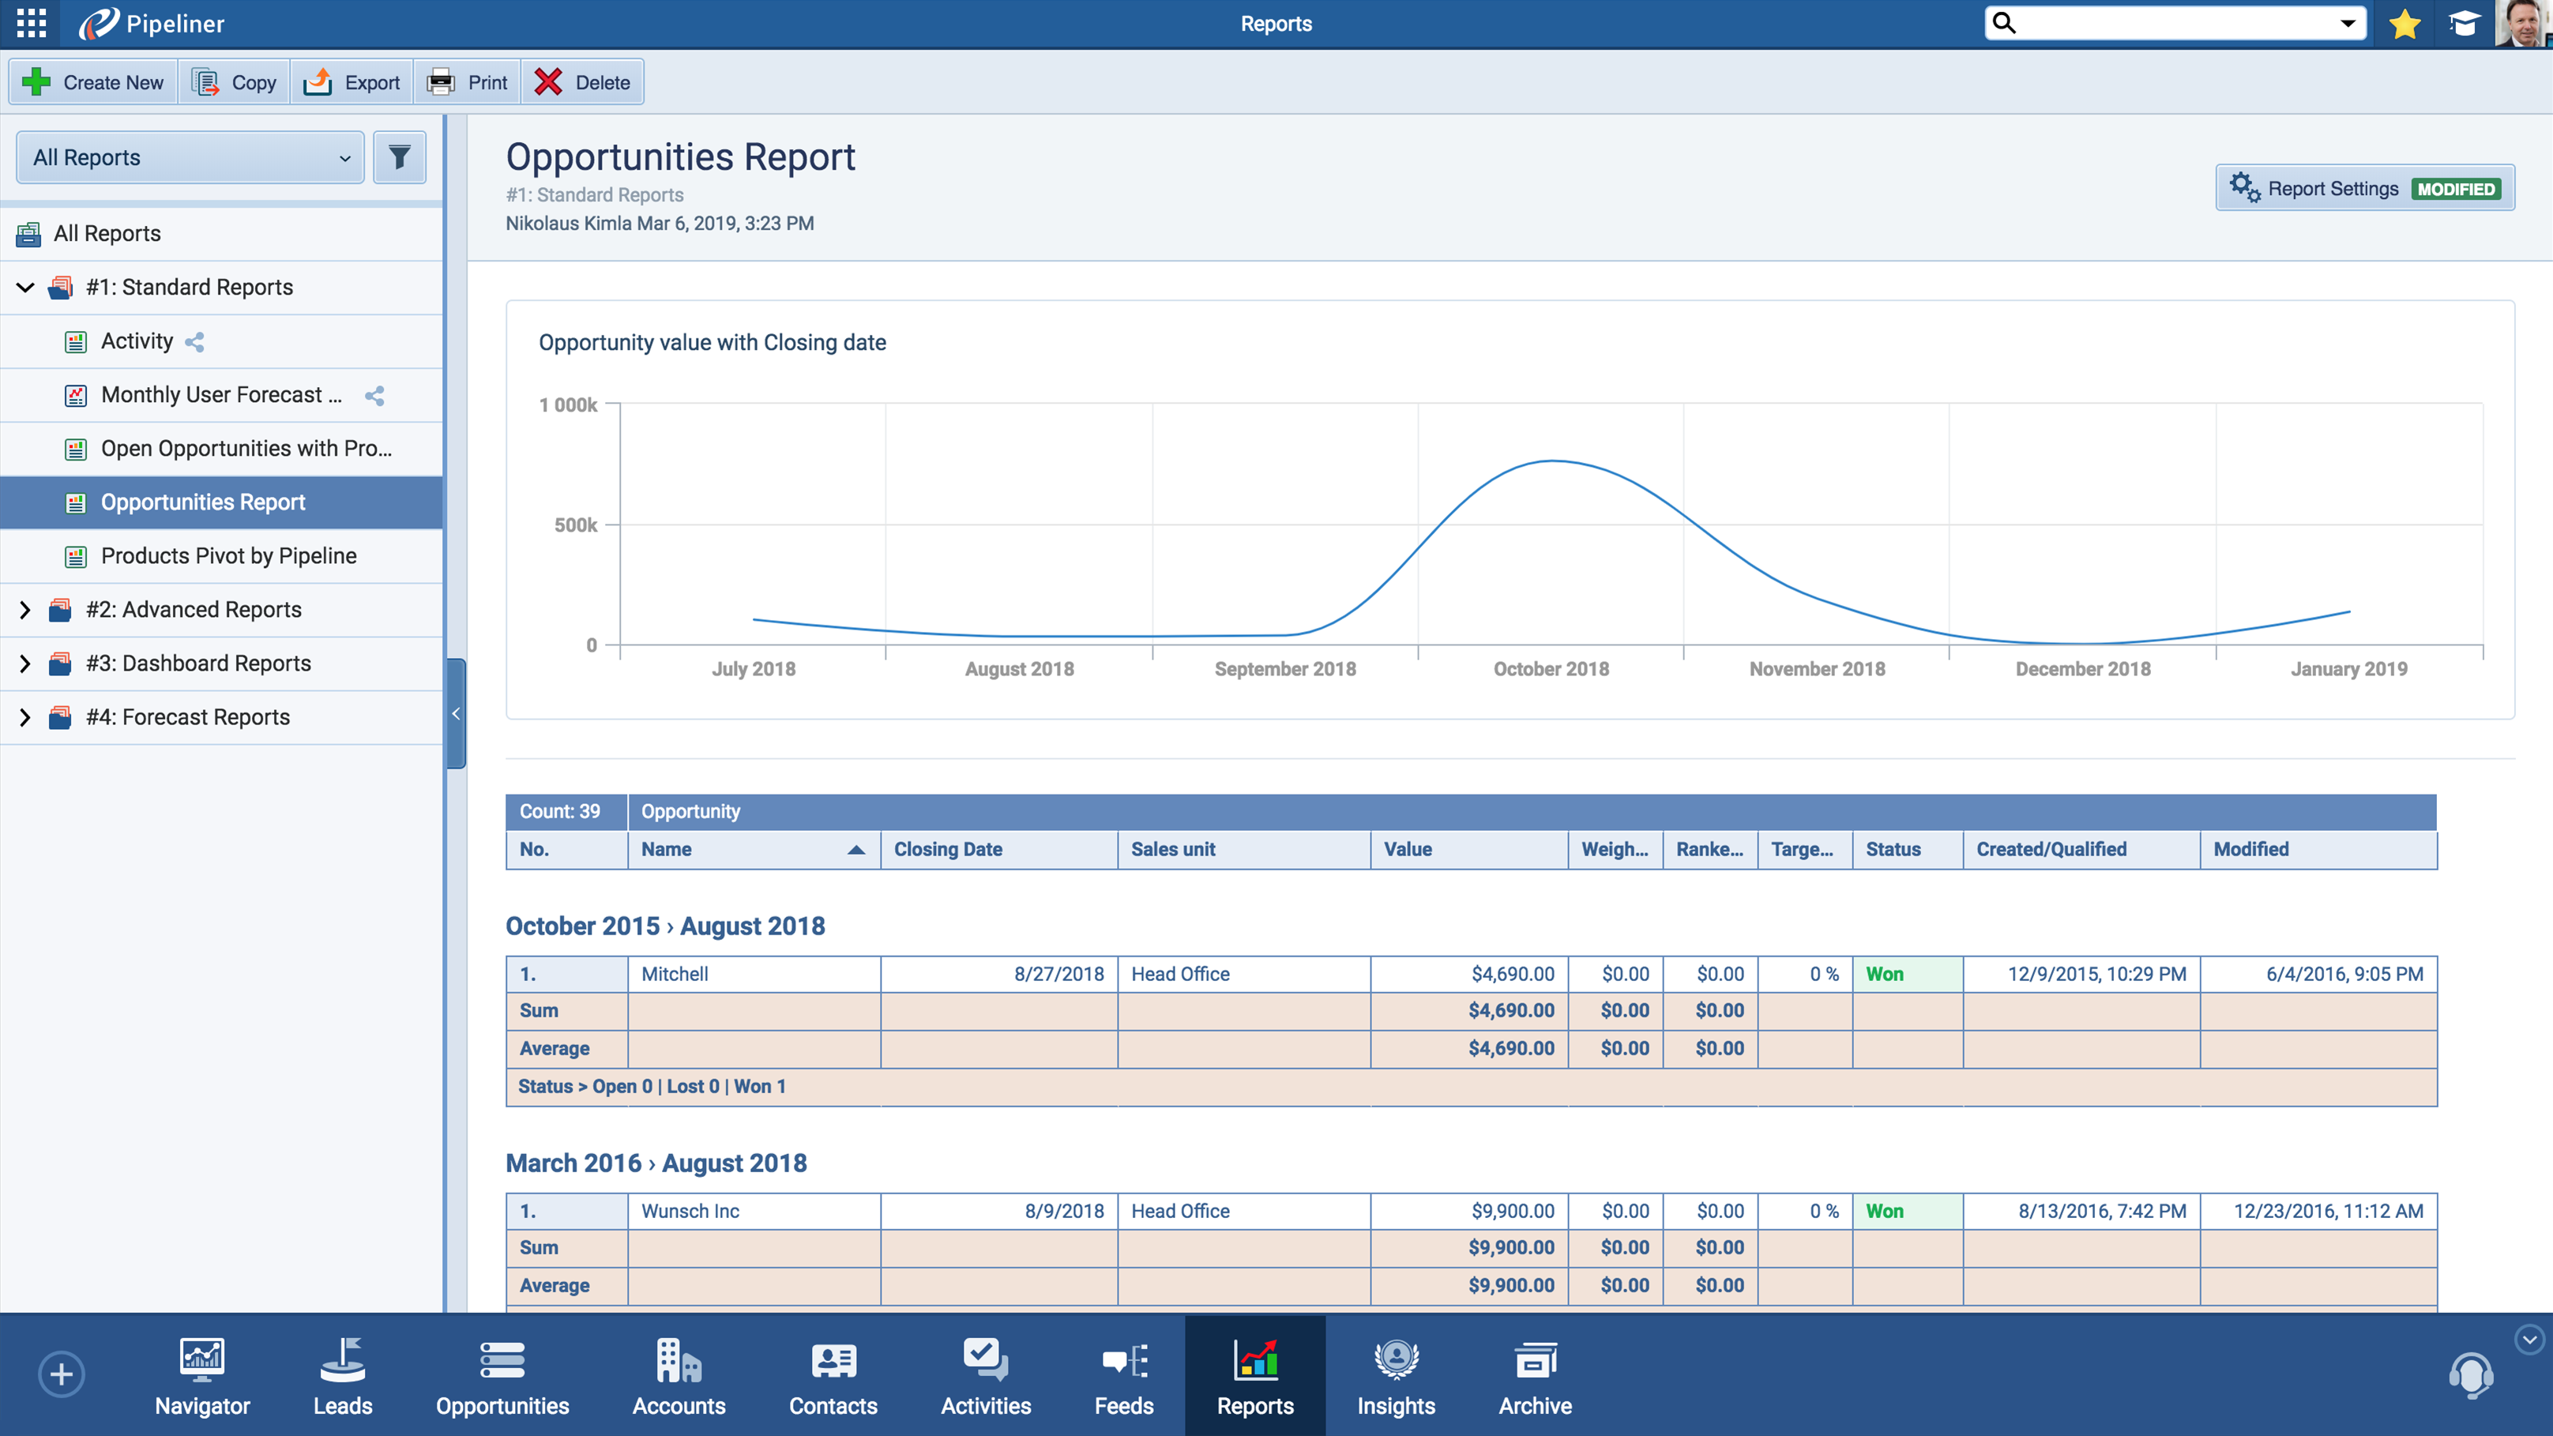The width and height of the screenshot is (2553, 1436).
Task: Collapse the #1: Standard Reports folder
Action: click(x=24, y=288)
